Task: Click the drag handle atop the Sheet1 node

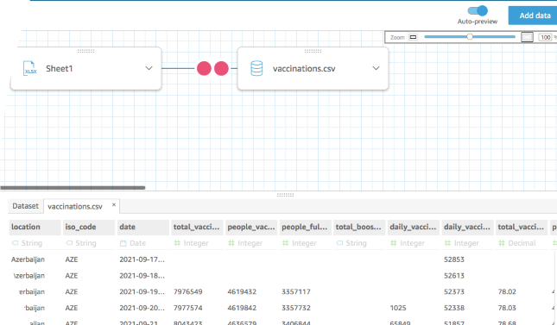Action: click(86, 51)
